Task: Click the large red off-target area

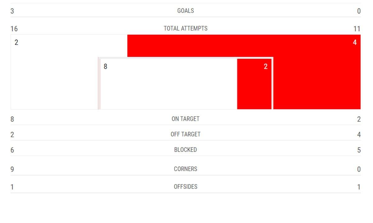Action: [317, 72]
